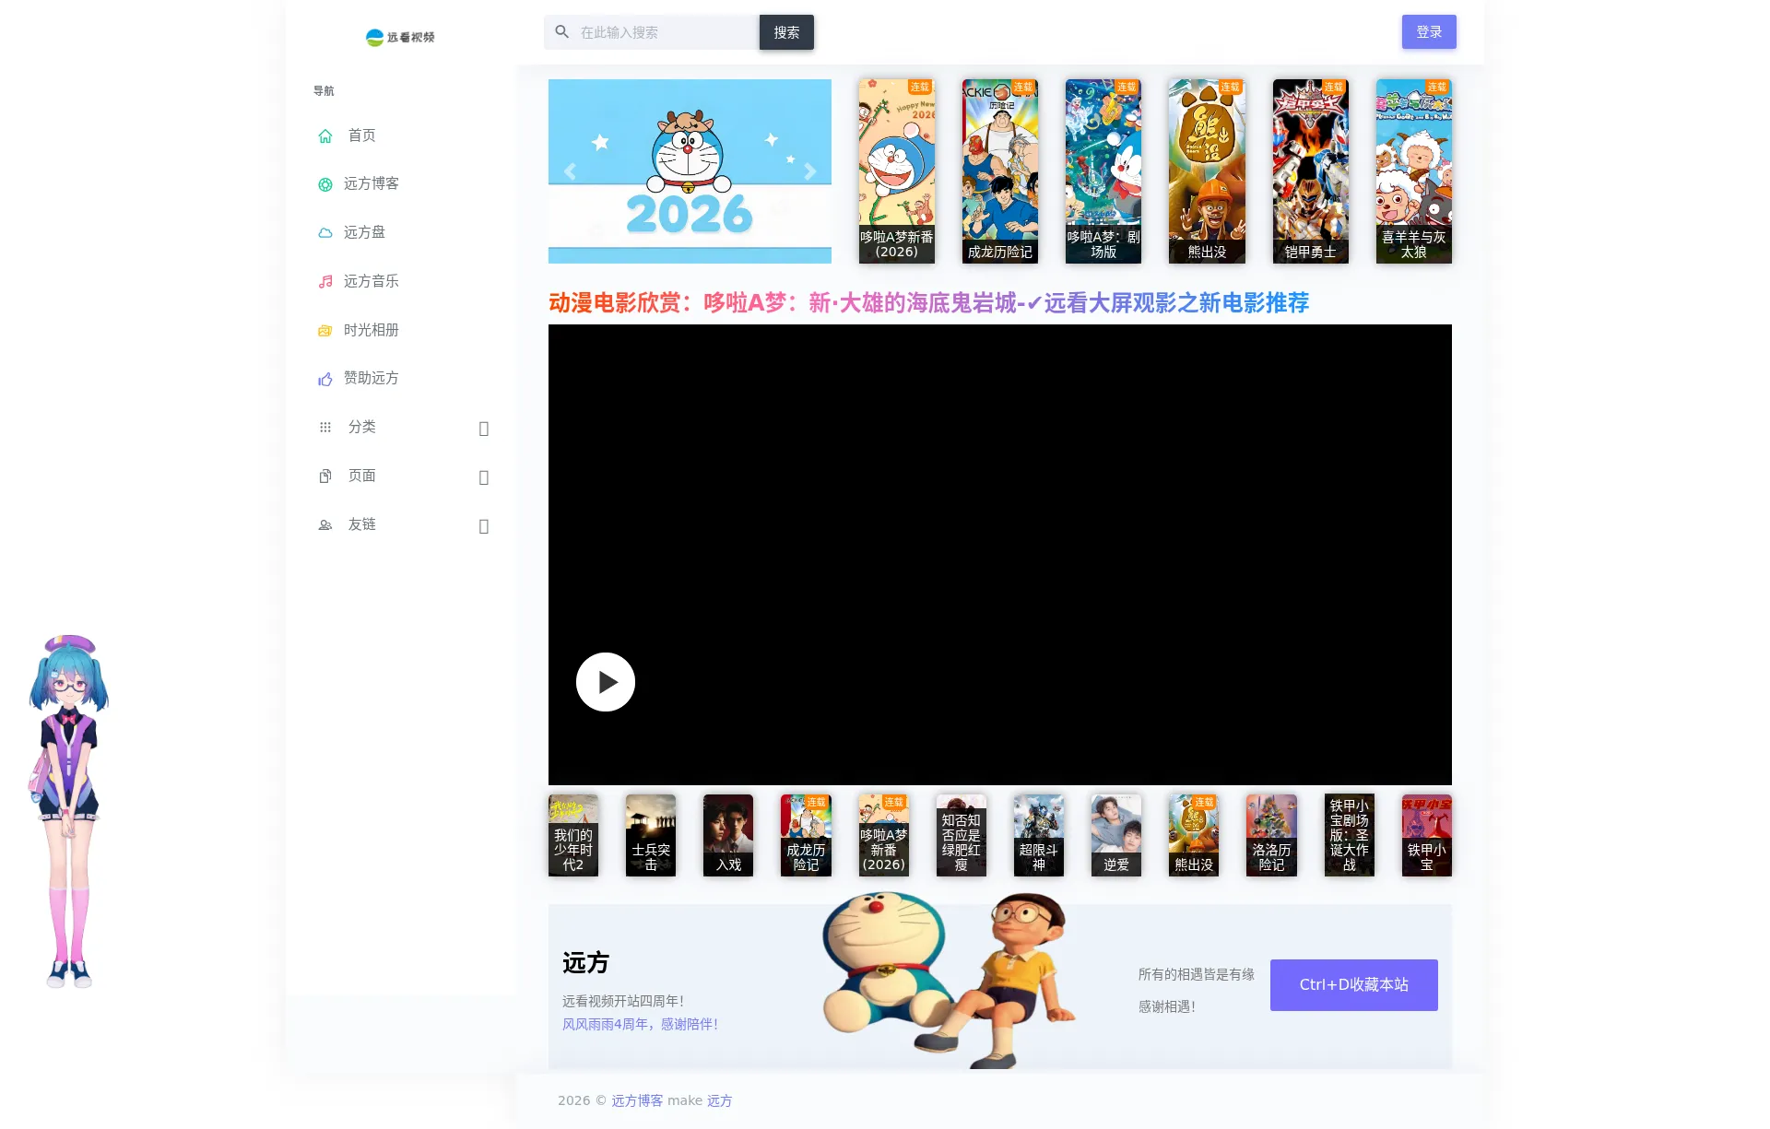
Task: Click the anime mascot girl widget
Action: (x=69, y=811)
